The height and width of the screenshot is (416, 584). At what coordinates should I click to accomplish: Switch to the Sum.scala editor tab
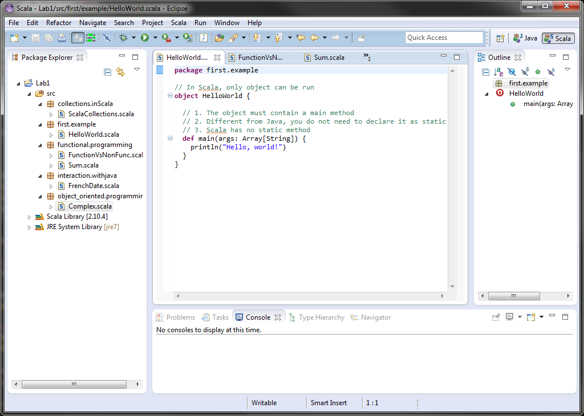point(325,58)
